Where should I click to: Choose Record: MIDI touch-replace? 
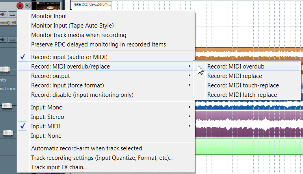point(243,85)
